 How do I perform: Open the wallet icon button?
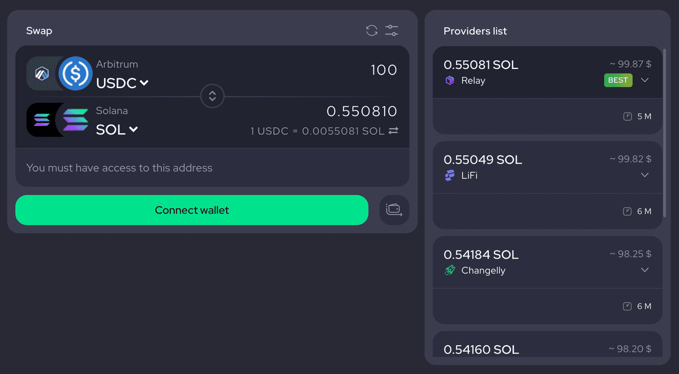394,210
